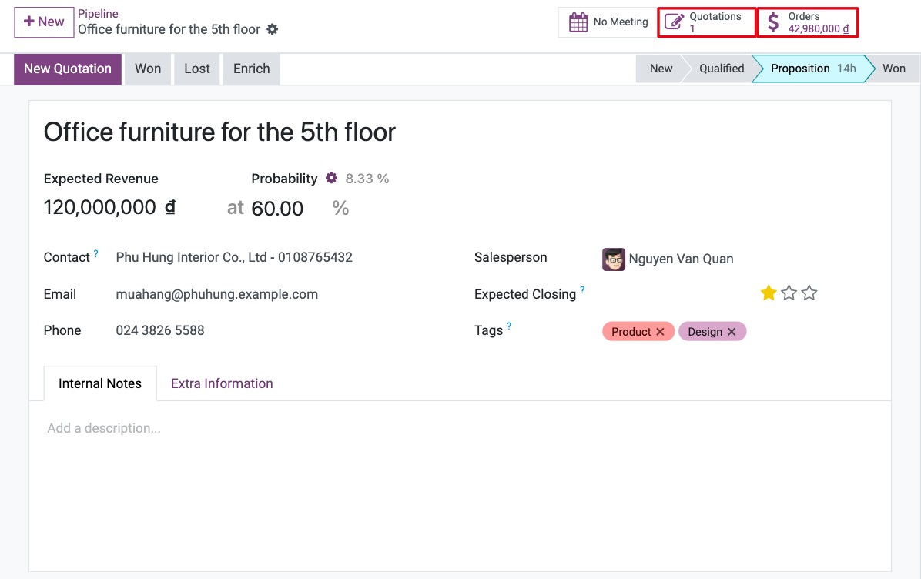Set priority to the third star
The width and height of the screenshot is (921, 579).
(x=809, y=293)
